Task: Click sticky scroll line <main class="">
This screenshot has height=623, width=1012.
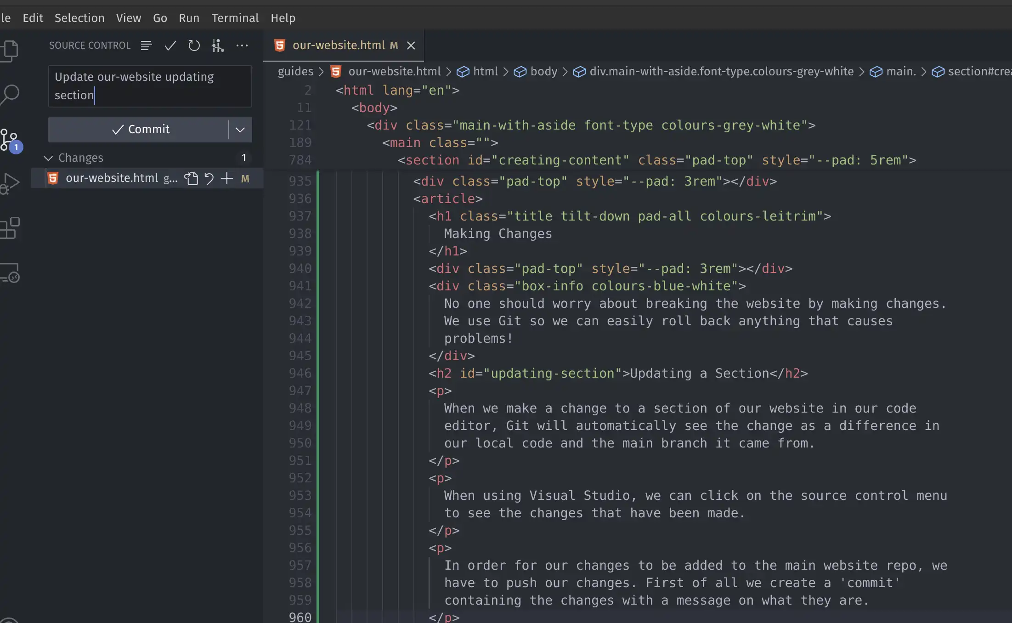Action: [x=440, y=143]
